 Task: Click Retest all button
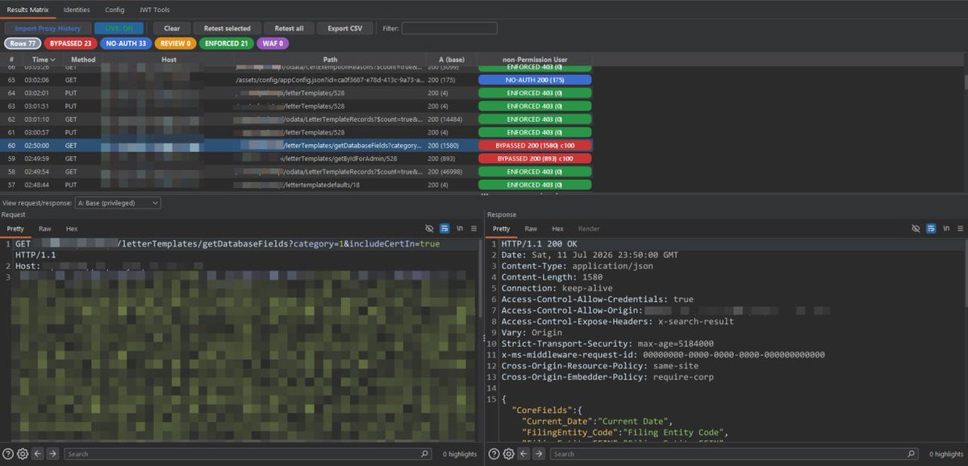[289, 28]
